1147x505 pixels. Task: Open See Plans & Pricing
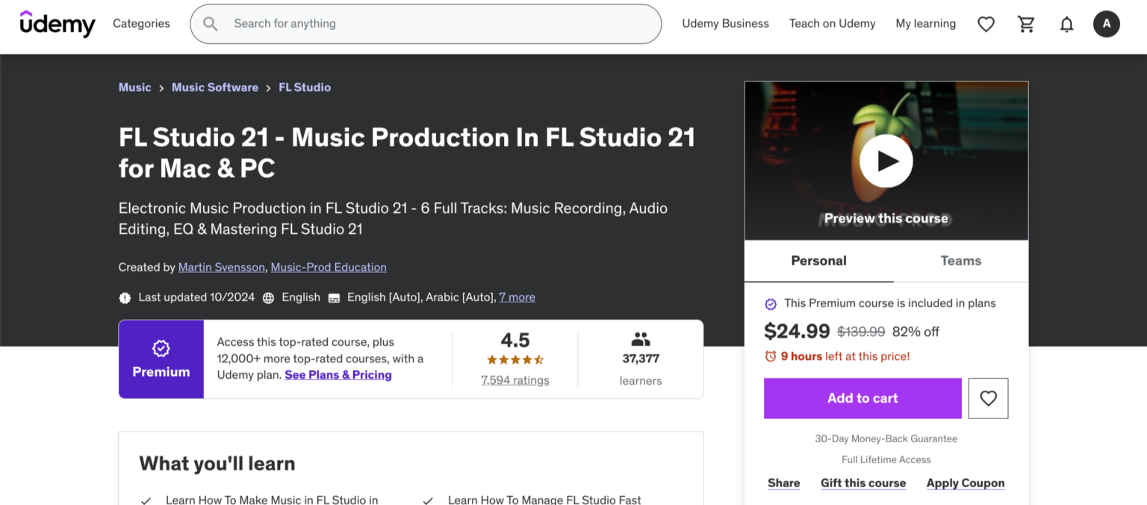(x=338, y=374)
